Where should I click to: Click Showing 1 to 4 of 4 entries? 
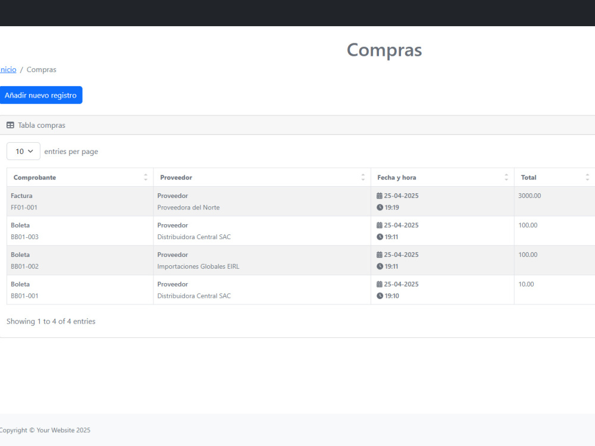tap(51, 322)
